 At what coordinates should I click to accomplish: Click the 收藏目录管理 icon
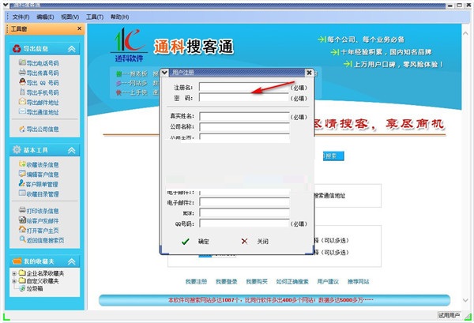pyautogui.click(x=22, y=193)
